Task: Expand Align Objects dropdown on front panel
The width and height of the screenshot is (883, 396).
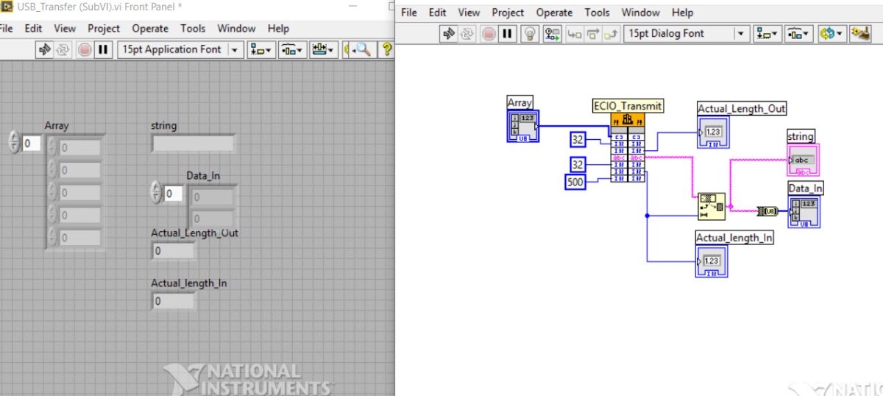Action: pyautogui.click(x=260, y=49)
